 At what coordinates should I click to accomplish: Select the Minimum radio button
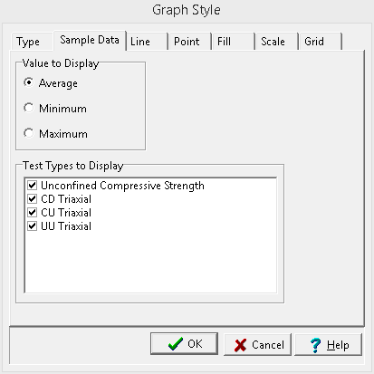[29, 108]
